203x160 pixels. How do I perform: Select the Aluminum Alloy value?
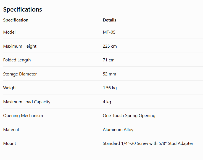118,130
